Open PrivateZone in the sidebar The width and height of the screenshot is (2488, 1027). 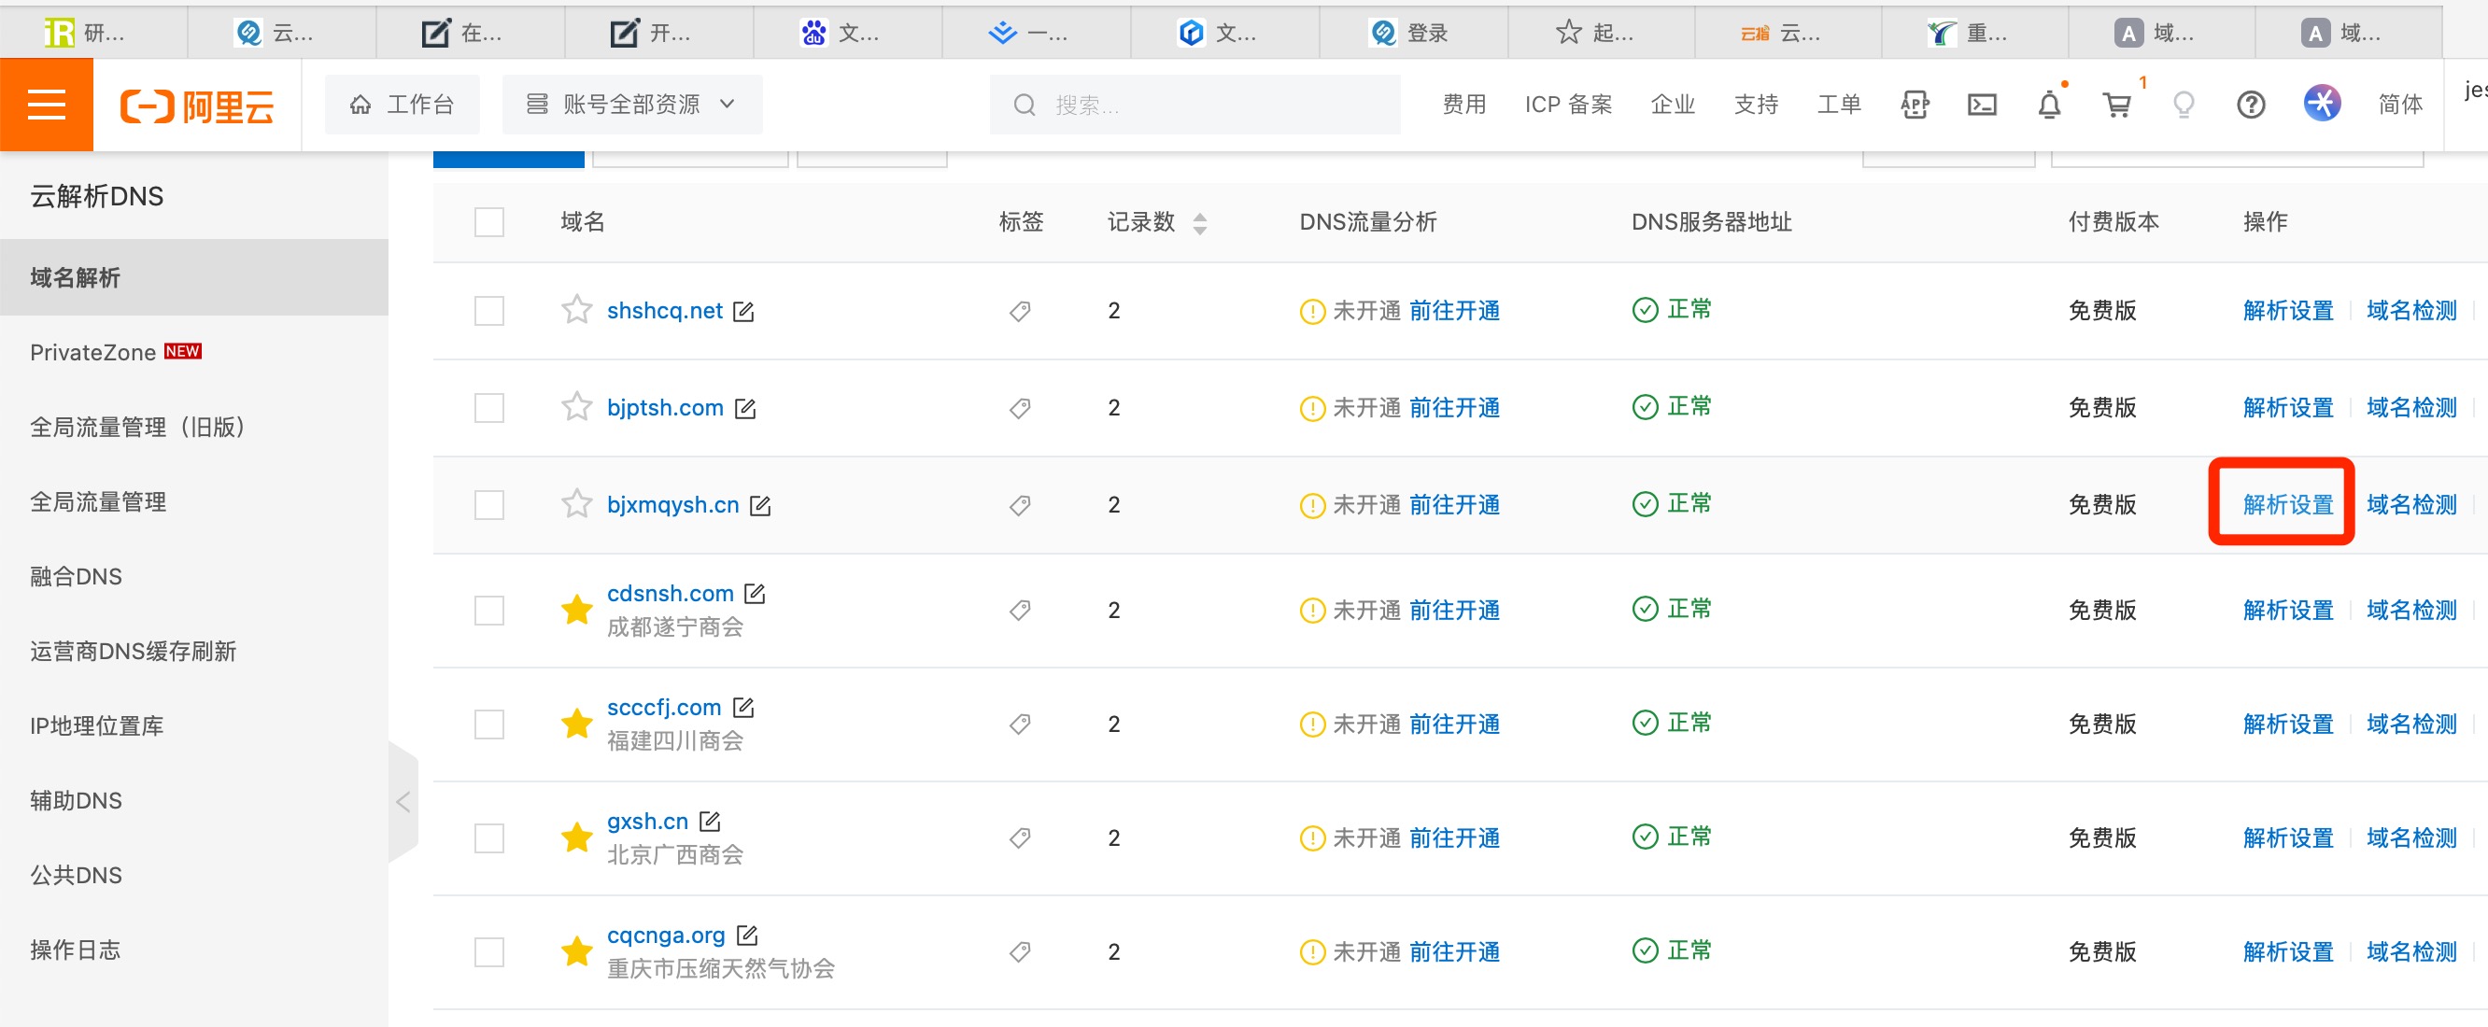pyautogui.click(x=92, y=352)
